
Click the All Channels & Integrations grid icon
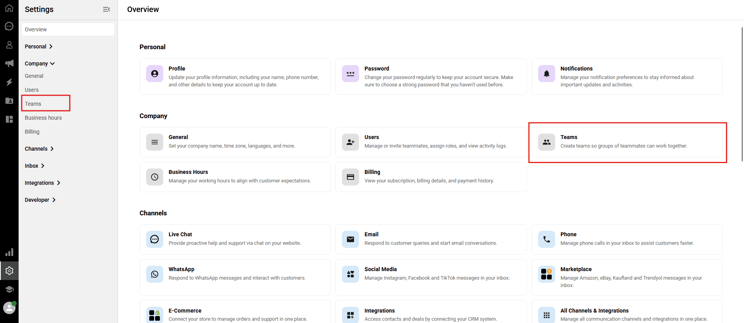click(547, 315)
